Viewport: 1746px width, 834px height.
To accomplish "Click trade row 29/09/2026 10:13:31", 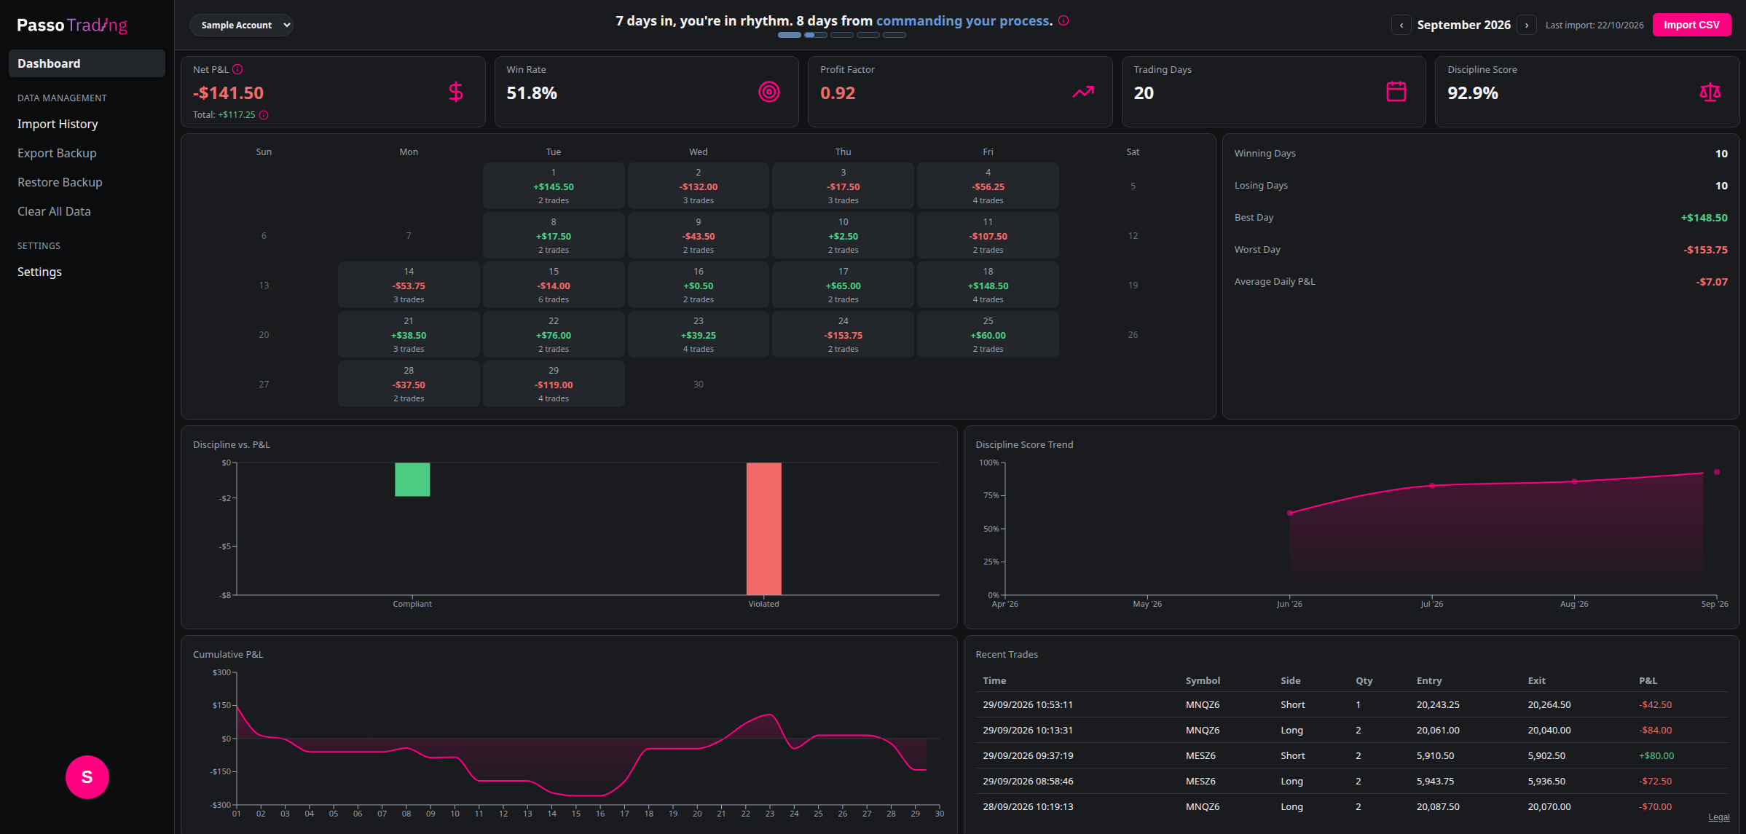I will pos(1351,730).
